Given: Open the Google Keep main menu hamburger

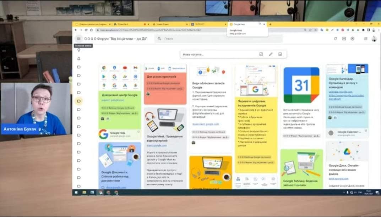Looking at the screenshot, I should [x=78, y=39].
